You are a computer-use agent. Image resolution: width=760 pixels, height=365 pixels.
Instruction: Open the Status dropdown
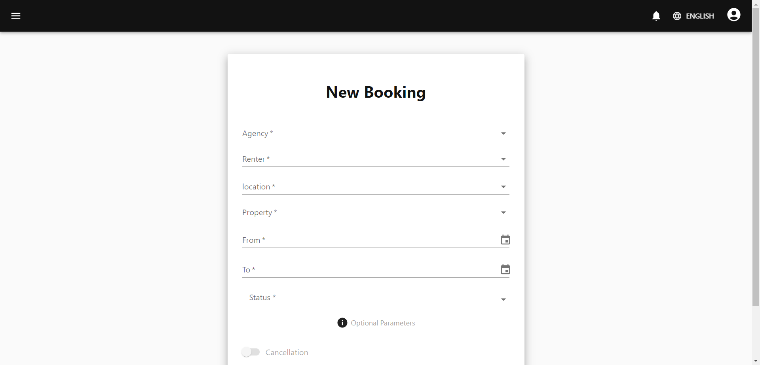click(376, 298)
